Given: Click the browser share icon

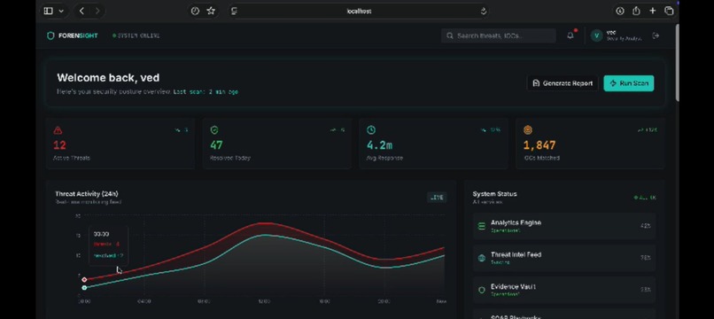Looking at the screenshot, I should 636,11.
